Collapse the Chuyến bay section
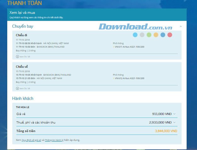This screenshot has width=197, height=150. pos(181,26)
